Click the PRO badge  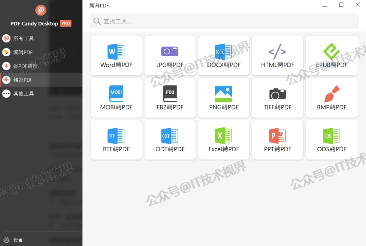(66, 23)
